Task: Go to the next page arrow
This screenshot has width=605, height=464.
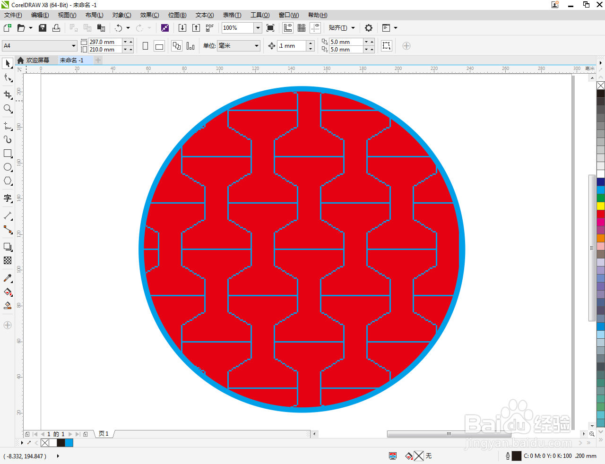Action: pyautogui.click(x=70, y=434)
